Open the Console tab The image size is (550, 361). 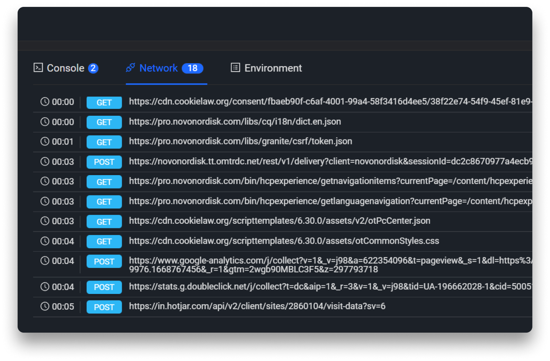(x=66, y=68)
